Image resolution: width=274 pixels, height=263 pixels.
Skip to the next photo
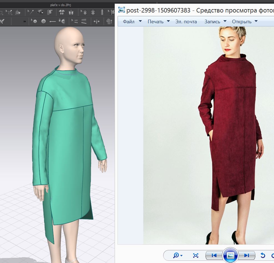click(x=247, y=255)
